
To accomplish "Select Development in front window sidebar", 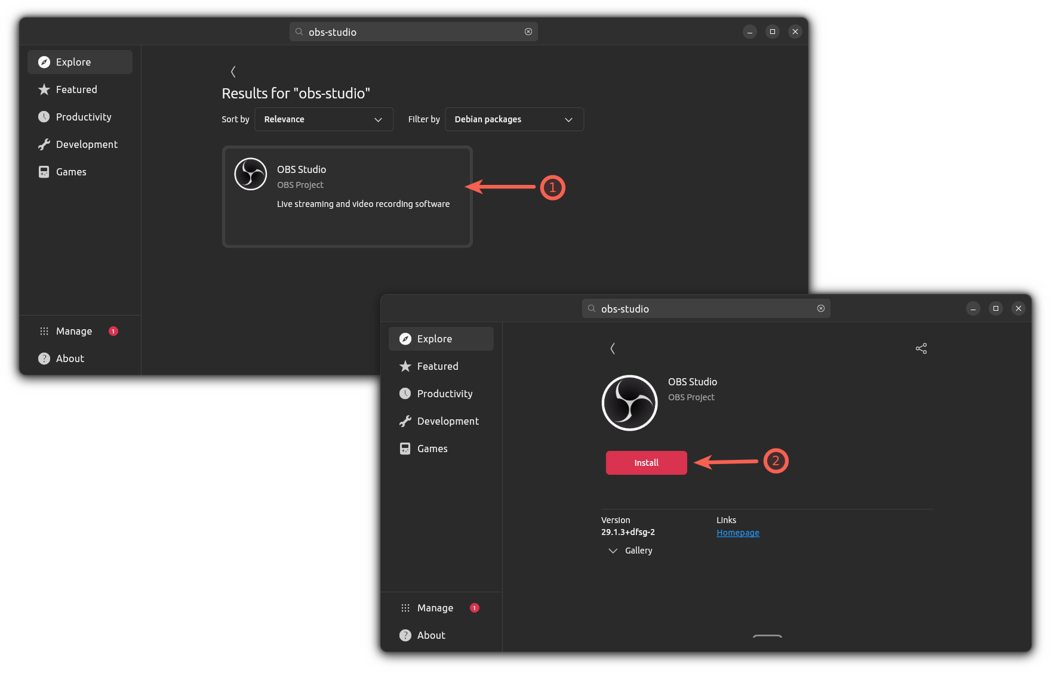I will [441, 421].
